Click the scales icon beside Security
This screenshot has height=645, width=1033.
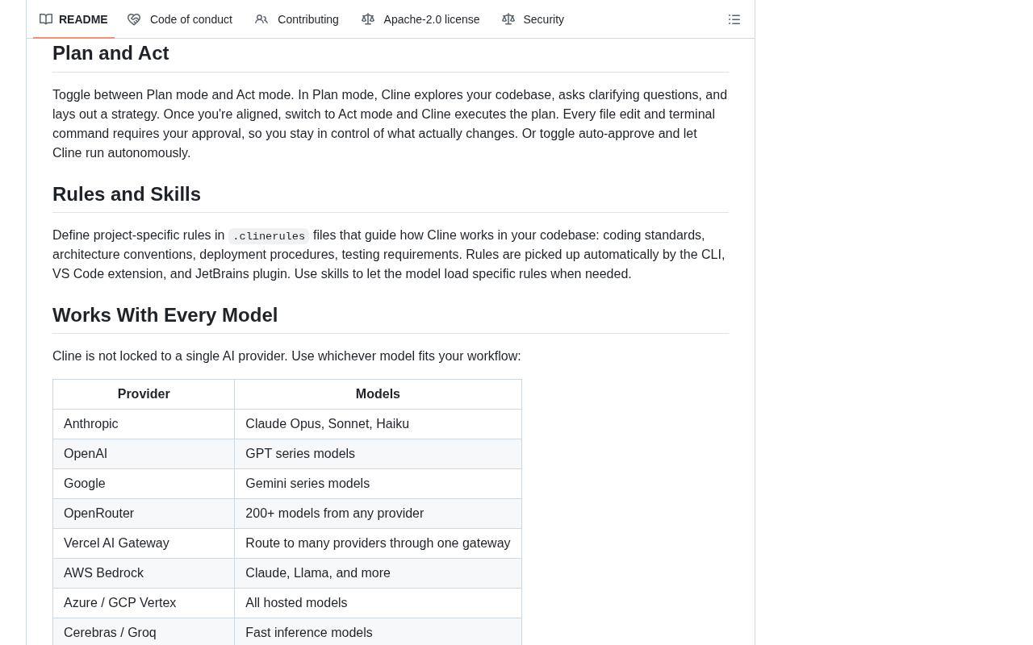(x=508, y=19)
